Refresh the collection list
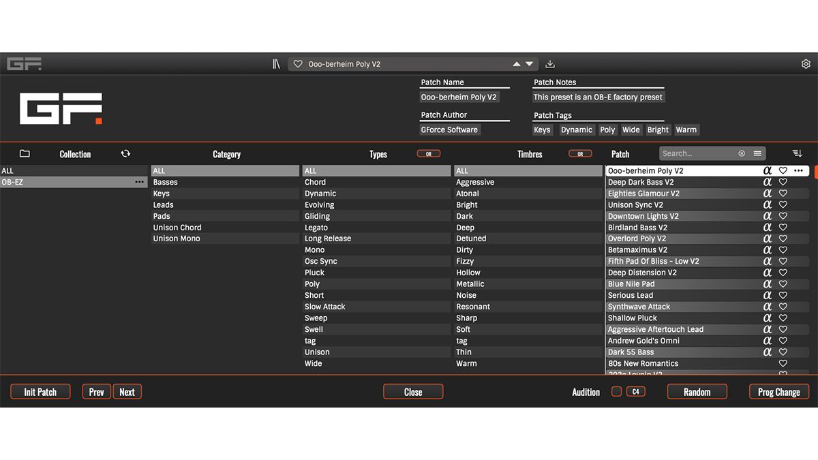The width and height of the screenshot is (818, 460). point(125,154)
